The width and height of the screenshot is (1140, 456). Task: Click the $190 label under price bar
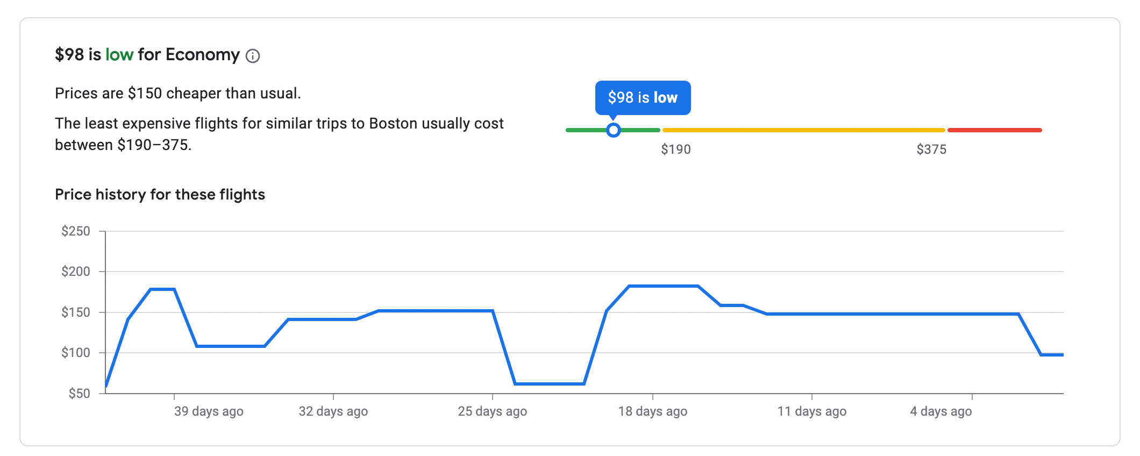coord(675,149)
